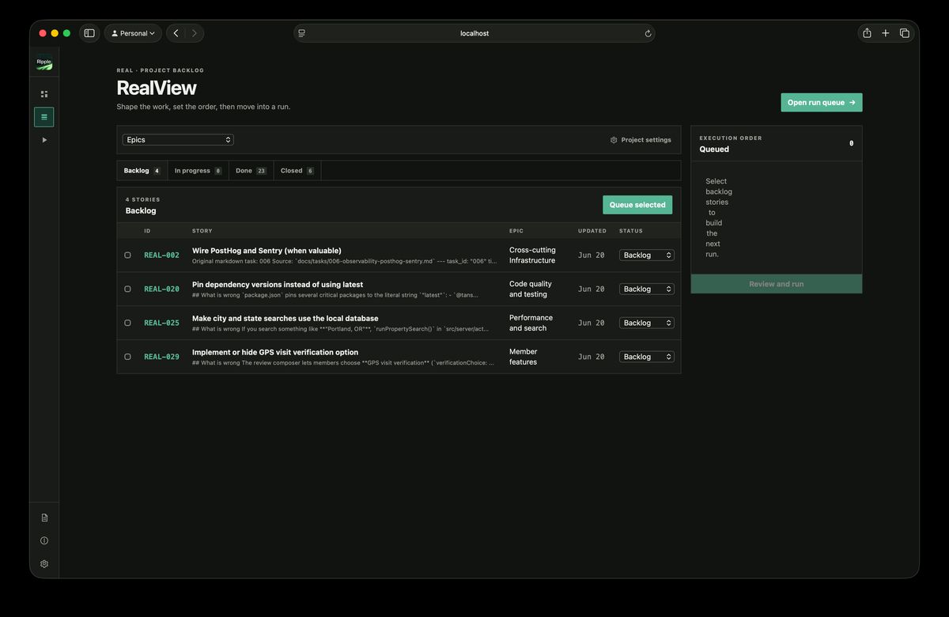Switch to the Closed tab
This screenshot has width=949, height=617.
coord(297,171)
